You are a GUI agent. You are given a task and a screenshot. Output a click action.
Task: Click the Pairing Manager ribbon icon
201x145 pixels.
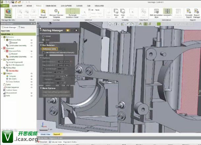(x=7, y=14)
